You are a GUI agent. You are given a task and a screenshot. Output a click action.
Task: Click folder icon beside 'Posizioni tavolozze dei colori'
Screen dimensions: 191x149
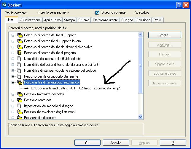pos(20,94)
